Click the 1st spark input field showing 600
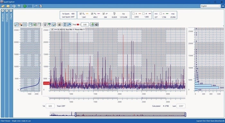 point(50,106)
